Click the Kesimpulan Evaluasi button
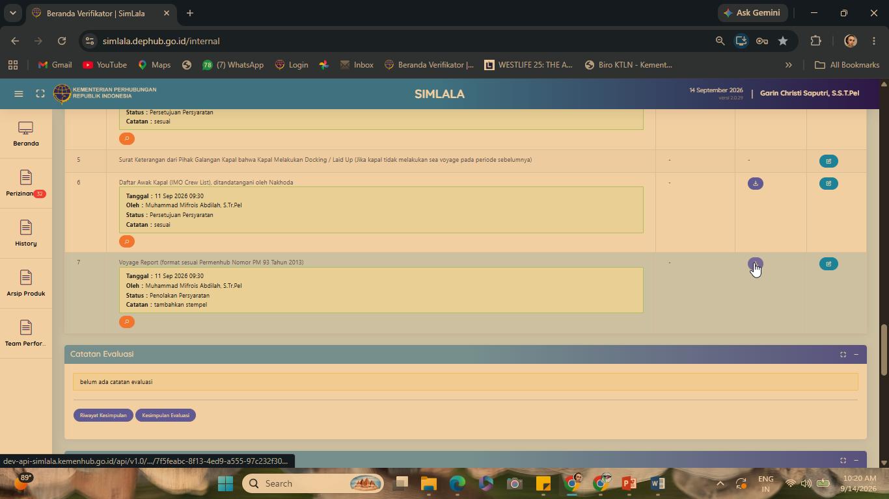889x499 pixels. coord(165,415)
